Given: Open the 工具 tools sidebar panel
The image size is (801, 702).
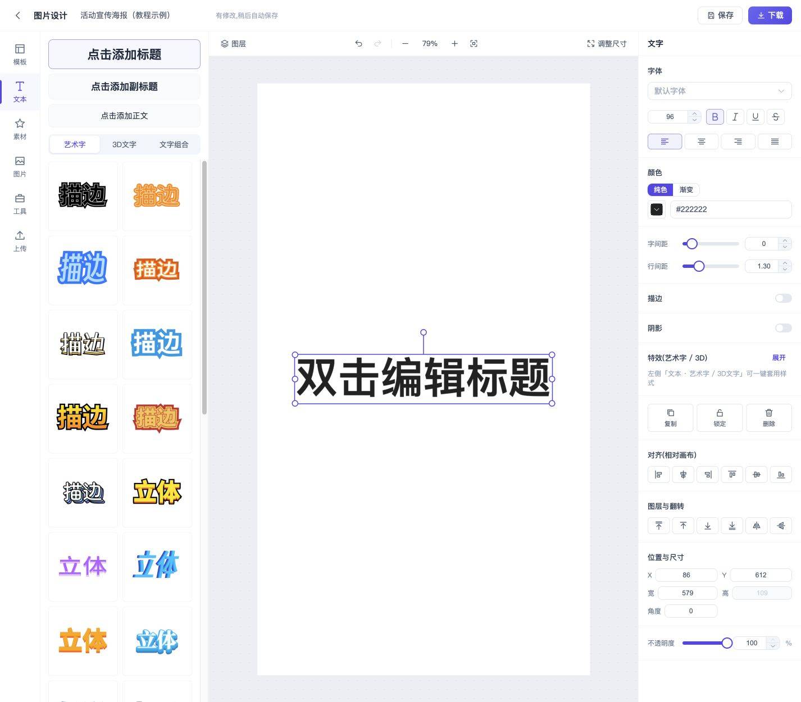Looking at the screenshot, I should coord(20,204).
